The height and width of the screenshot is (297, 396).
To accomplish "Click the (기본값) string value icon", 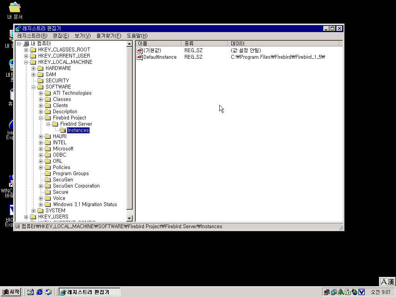I will click(140, 51).
